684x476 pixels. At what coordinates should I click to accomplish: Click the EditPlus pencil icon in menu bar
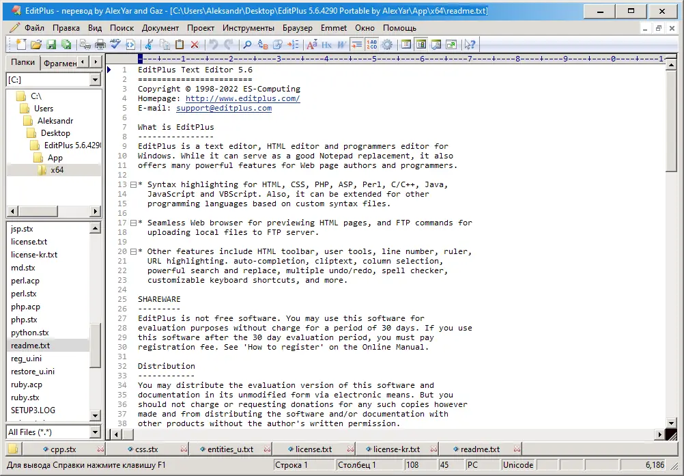pos(14,28)
